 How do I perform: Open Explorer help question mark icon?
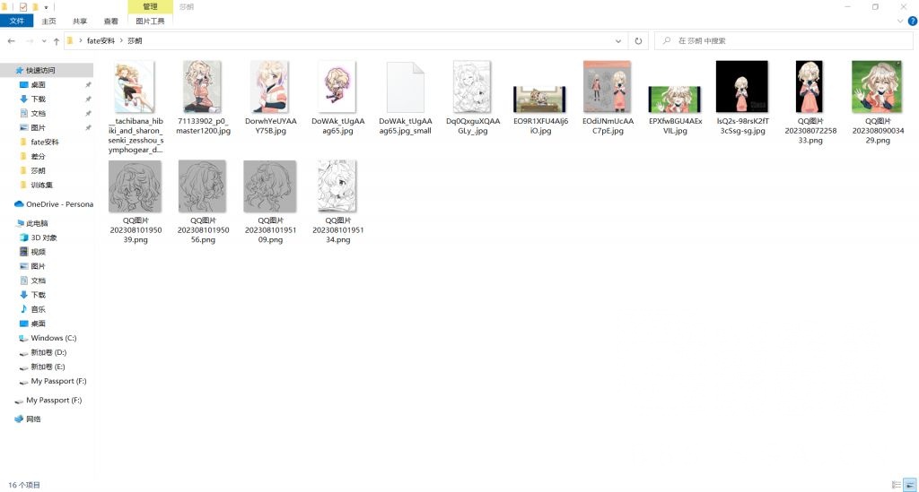913,22
